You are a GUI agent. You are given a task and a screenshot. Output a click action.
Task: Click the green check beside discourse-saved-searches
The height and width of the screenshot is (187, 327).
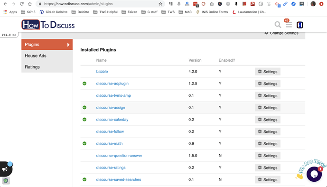pos(84,179)
